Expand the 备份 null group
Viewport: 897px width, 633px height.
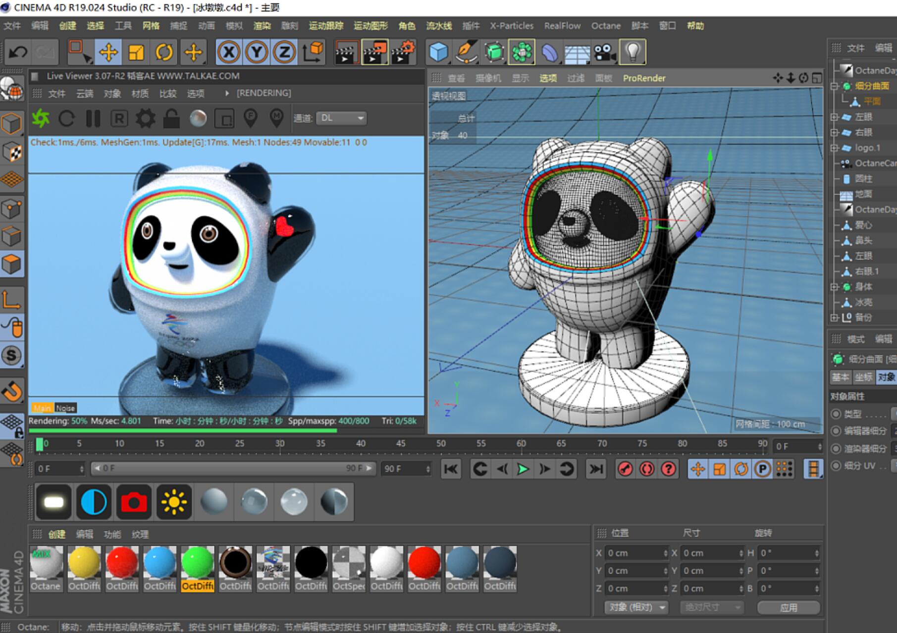pos(835,317)
